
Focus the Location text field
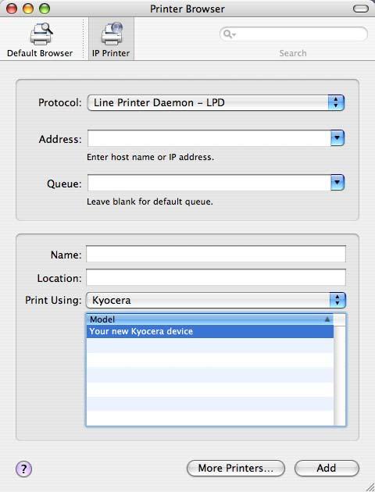coord(216,277)
